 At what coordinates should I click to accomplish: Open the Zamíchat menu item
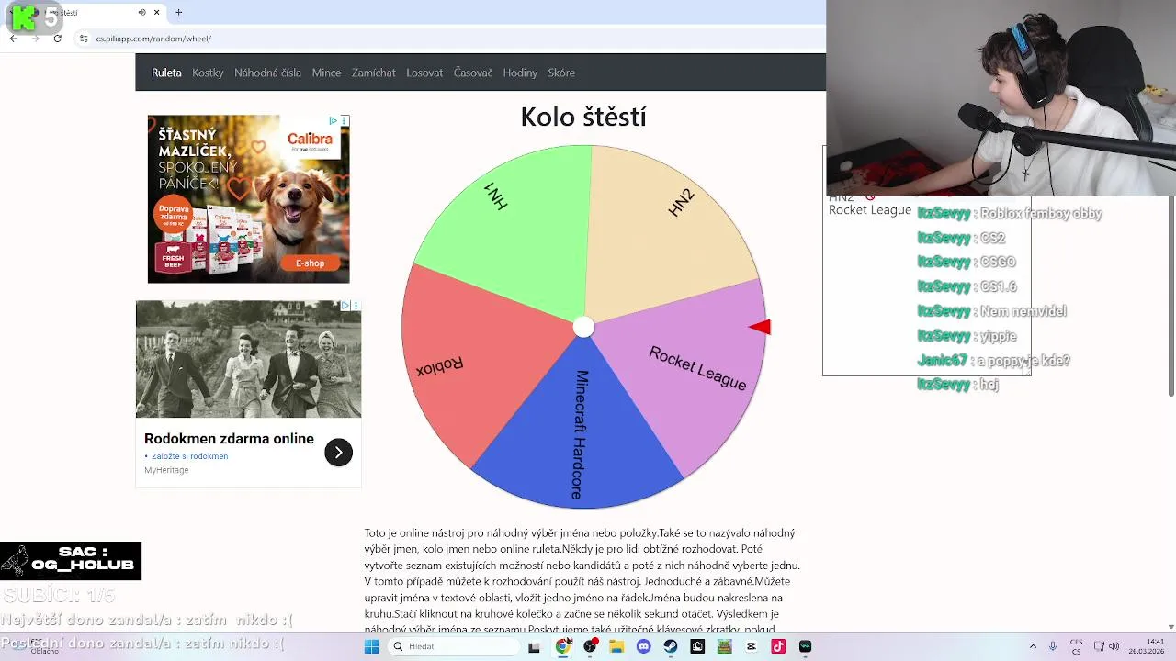click(373, 73)
